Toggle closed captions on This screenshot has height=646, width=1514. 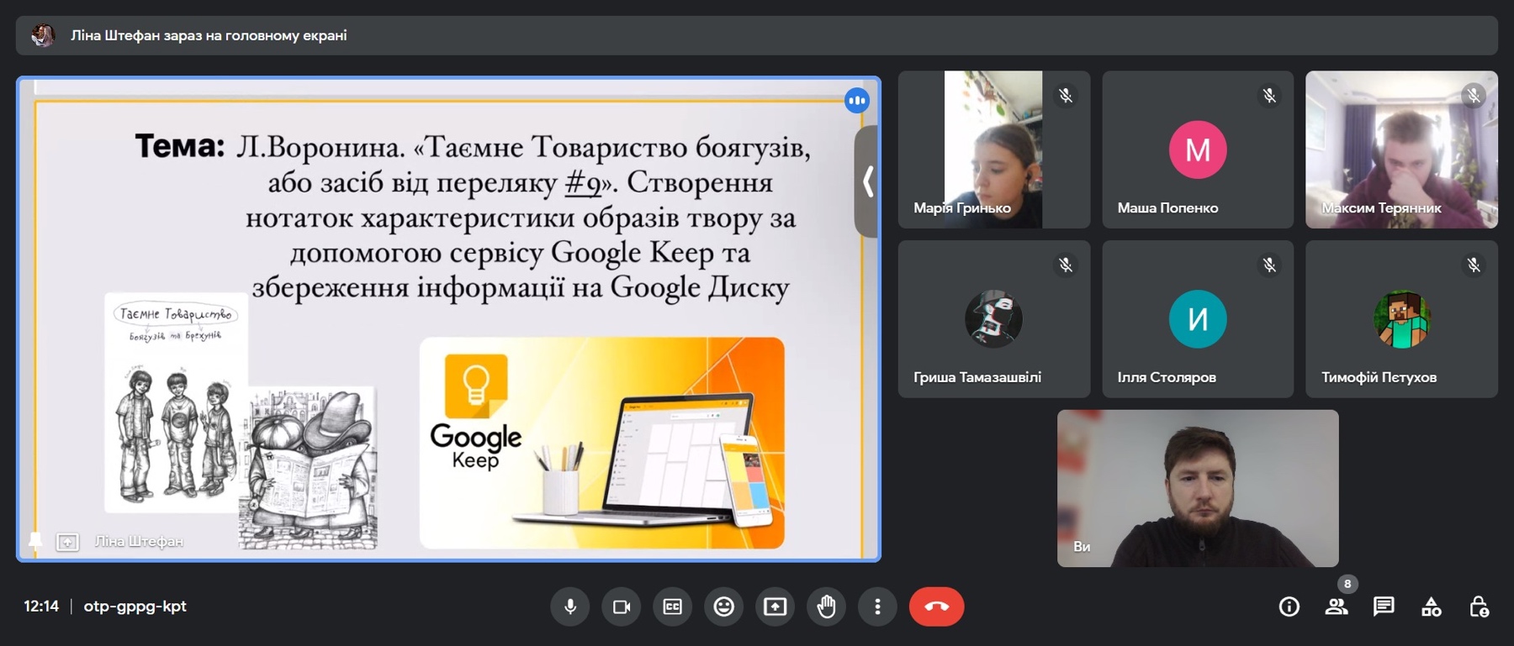click(673, 607)
